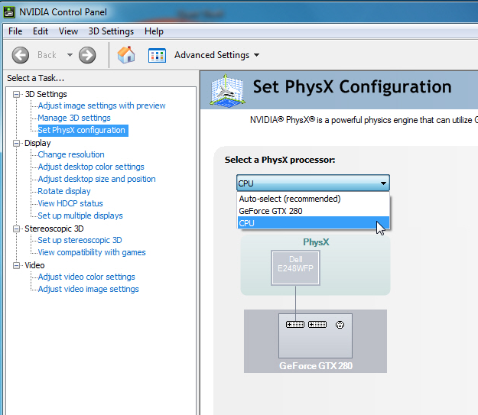Click the PhysX processor combo box arrow
Image resolution: width=478 pixels, height=415 pixels.
[383, 183]
